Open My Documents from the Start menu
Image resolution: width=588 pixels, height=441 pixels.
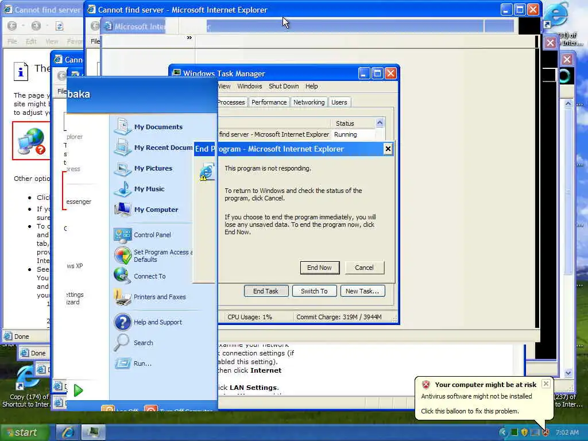[150, 127]
